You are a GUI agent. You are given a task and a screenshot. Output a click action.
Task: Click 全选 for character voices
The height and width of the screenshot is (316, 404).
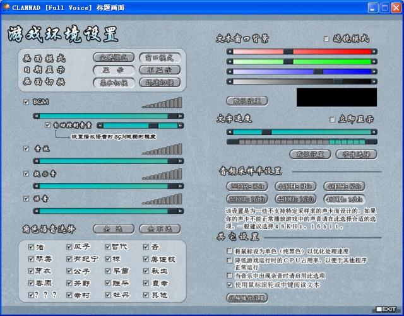click(114, 229)
